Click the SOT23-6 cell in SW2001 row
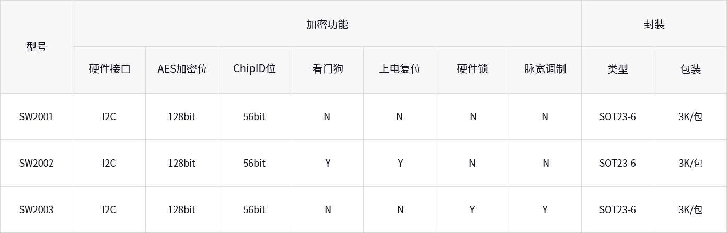Screen dimensions: 727x233 618,116
